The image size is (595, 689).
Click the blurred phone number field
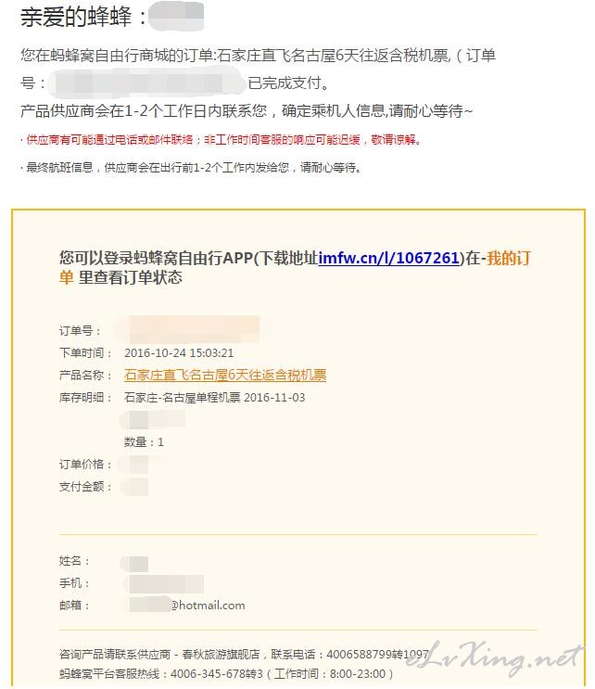(x=163, y=584)
